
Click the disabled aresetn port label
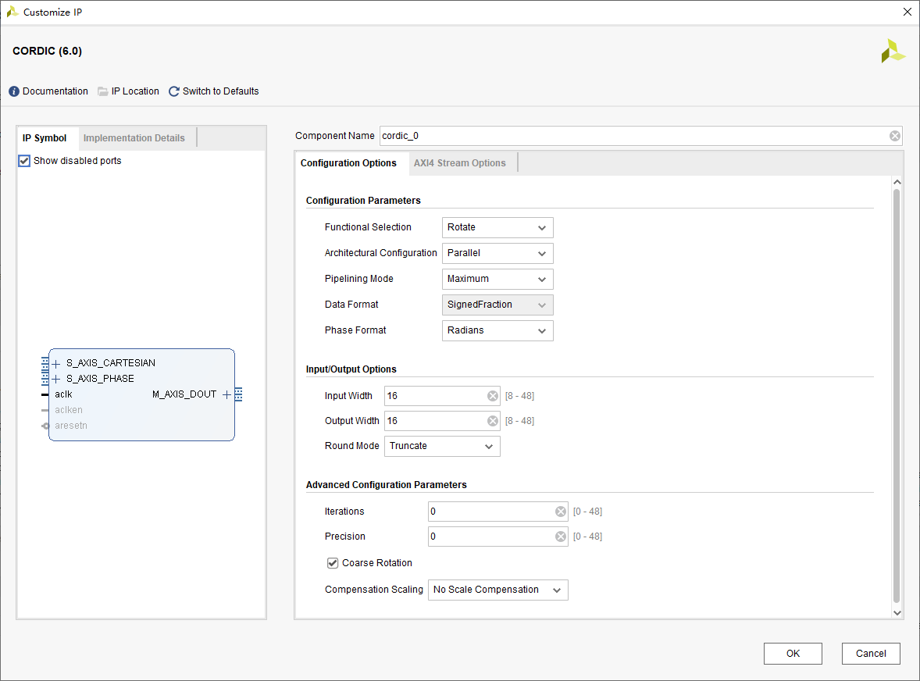(71, 426)
